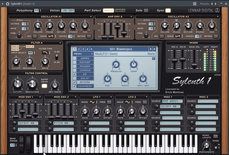Toggle Oscillator A1 INV switch
The width and height of the screenshot is (229, 155).
click(35, 36)
